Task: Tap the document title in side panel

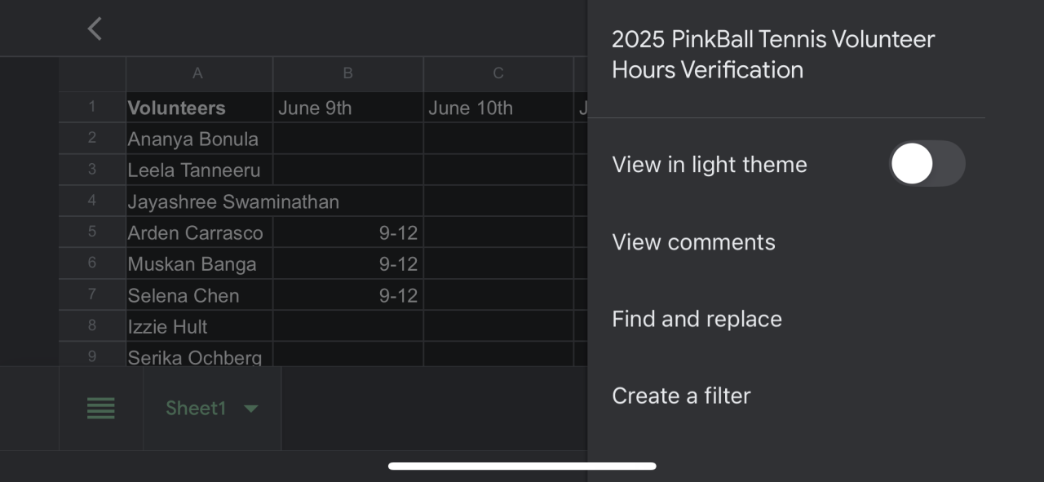Action: coord(773,54)
